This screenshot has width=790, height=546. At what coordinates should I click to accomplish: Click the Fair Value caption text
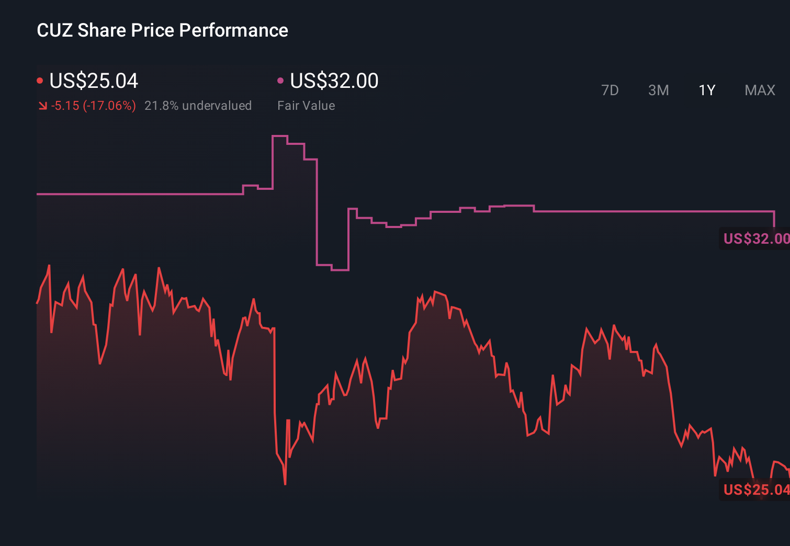click(306, 106)
